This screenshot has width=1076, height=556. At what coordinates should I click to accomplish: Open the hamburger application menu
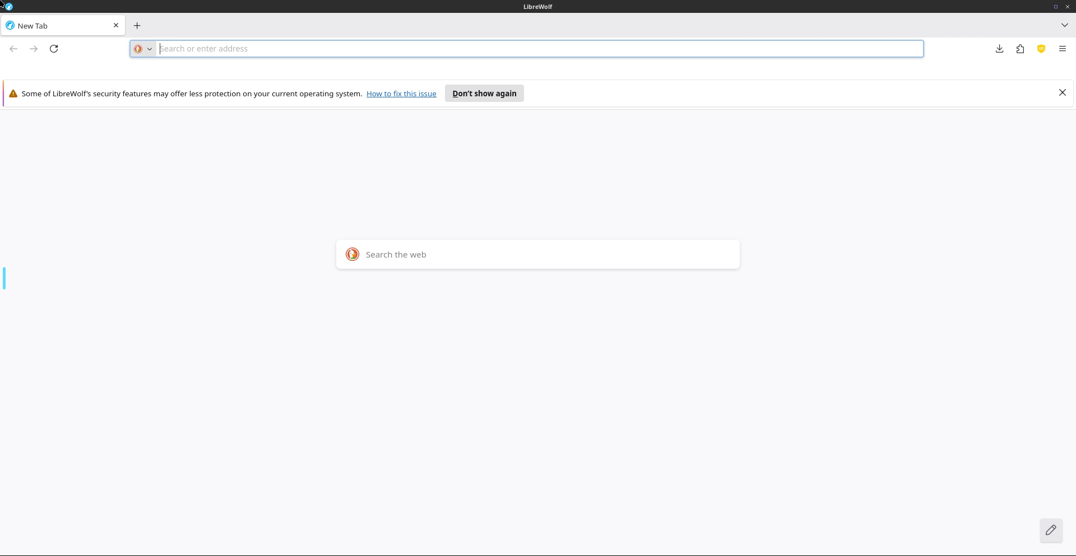tap(1062, 49)
